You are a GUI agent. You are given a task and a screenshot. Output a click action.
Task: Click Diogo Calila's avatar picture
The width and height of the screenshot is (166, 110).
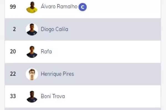[x=32, y=29]
